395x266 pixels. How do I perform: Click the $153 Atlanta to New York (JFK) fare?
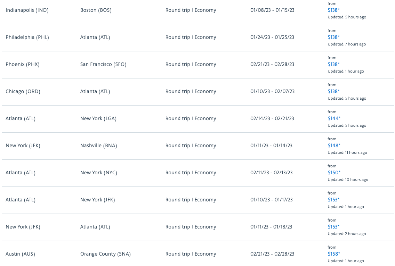click(x=333, y=200)
